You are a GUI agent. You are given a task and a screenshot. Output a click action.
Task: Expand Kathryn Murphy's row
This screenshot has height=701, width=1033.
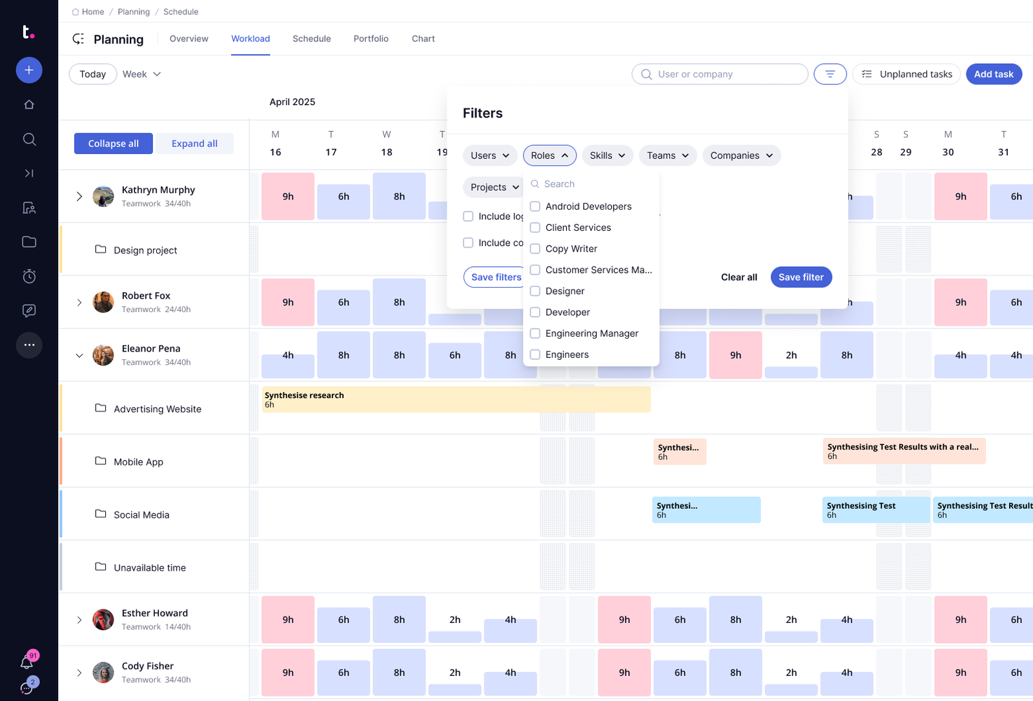[x=79, y=197]
